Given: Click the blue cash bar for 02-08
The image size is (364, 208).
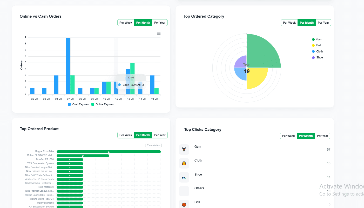Looking at the screenshot, I should point(32,91).
